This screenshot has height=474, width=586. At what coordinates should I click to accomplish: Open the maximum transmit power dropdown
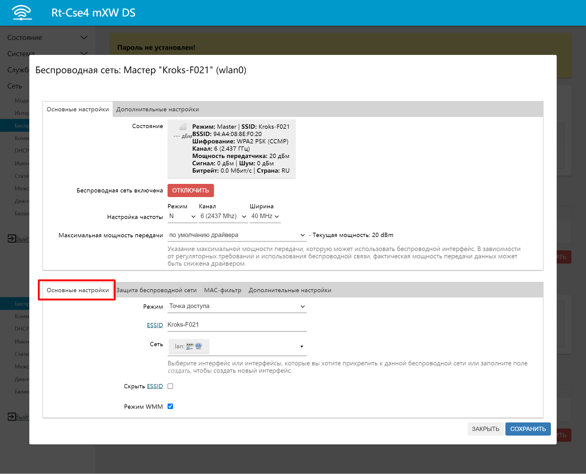coord(237,235)
